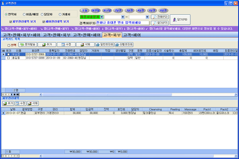Click customer grid horizontal scrollbar thumb
This screenshot has width=239, height=159.
click(107, 95)
